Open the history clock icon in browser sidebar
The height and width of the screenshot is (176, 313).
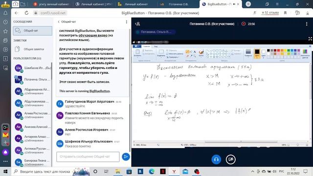pyautogui.click(x=5, y=22)
